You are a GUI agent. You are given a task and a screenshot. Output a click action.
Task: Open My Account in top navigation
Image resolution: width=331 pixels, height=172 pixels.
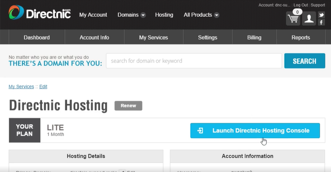93,15
